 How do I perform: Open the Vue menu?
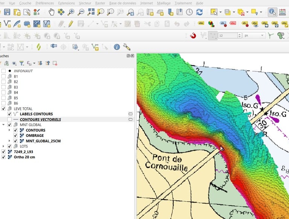pyautogui.click(x=12, y=3)
